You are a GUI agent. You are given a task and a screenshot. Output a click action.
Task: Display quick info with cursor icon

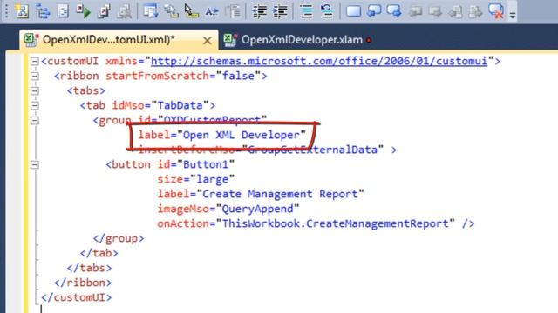coord(192,11)
